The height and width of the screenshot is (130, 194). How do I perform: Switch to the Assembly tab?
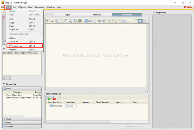point(97,15)
